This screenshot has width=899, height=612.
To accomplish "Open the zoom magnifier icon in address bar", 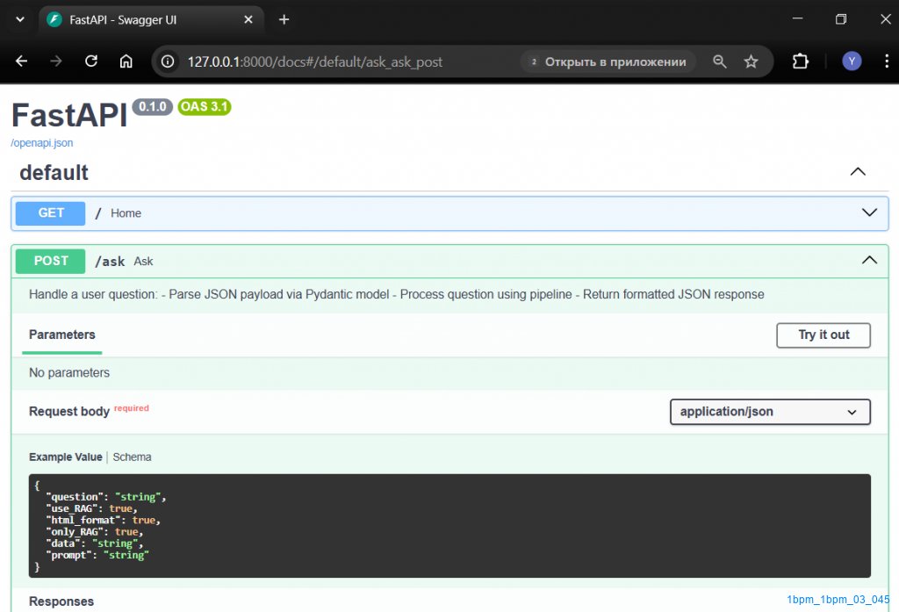I will tap(720, 61).
